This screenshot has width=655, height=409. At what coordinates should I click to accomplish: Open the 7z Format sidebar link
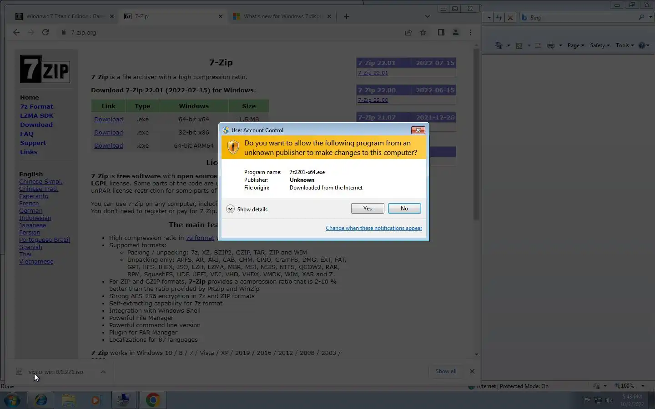coord(36,106)
